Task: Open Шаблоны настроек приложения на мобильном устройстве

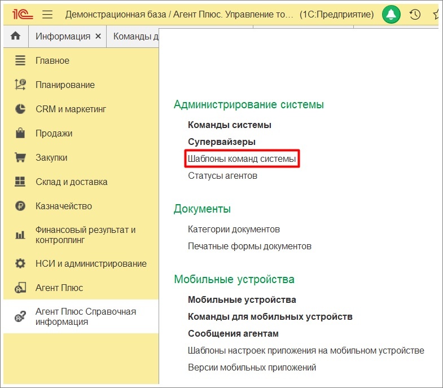Action: coord(306,350)
